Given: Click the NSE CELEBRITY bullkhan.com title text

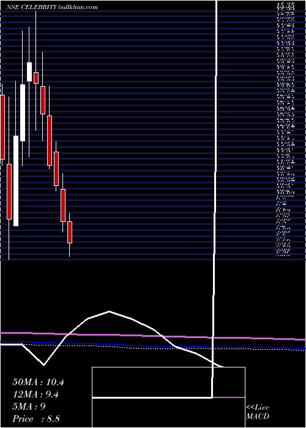Looking at the screenshot, I should coord(52,7).
